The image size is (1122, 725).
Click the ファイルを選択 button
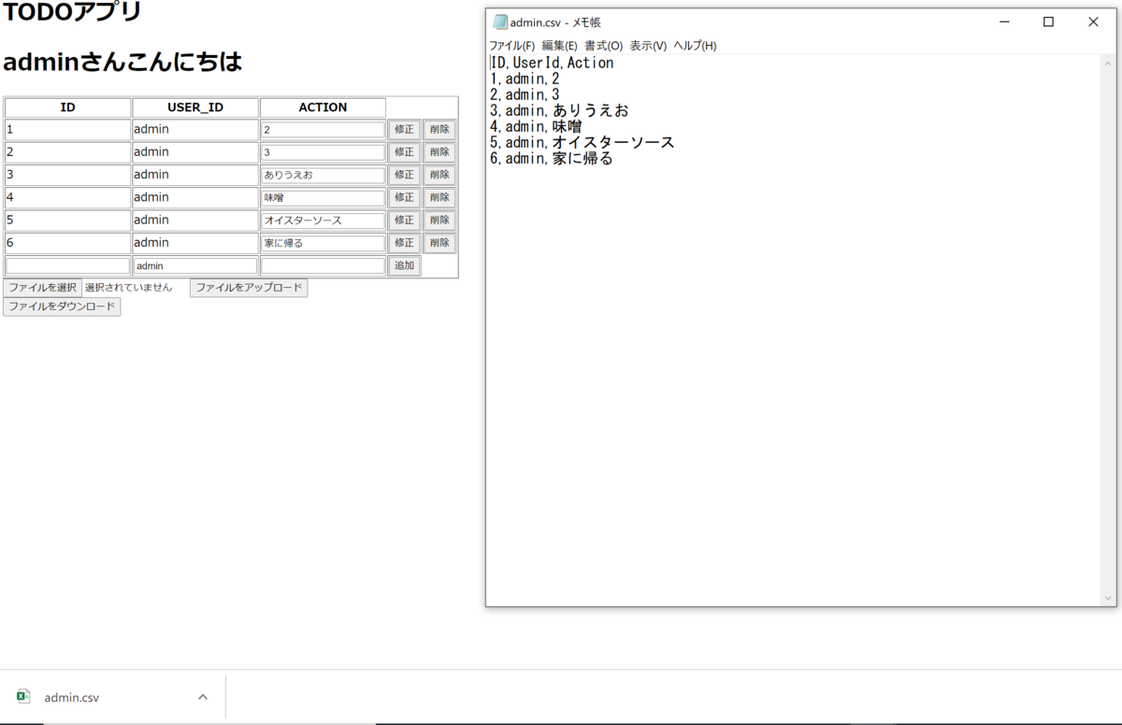[x=42, y=288]
